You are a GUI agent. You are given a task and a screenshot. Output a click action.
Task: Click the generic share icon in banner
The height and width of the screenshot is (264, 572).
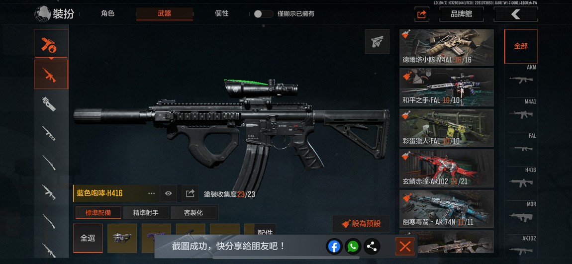[x=372, y=247]
